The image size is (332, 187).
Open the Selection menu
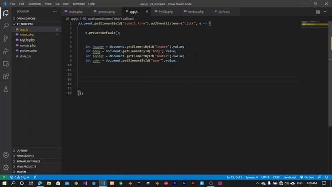[x=35, y=4]
